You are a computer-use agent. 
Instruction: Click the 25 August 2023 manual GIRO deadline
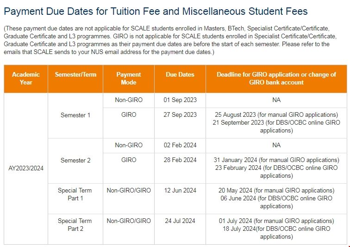point(276,115)
